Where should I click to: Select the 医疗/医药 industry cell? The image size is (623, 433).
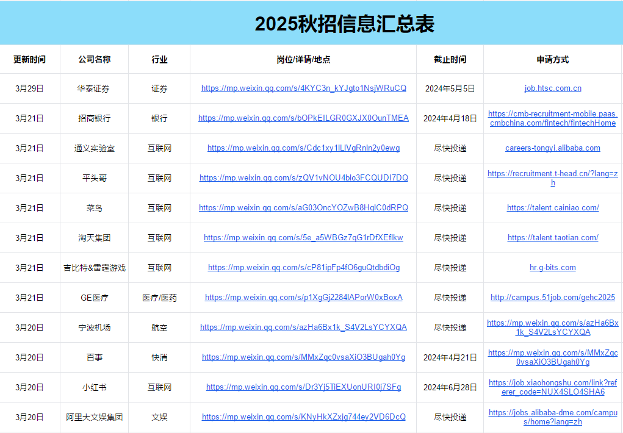(159, 298)
